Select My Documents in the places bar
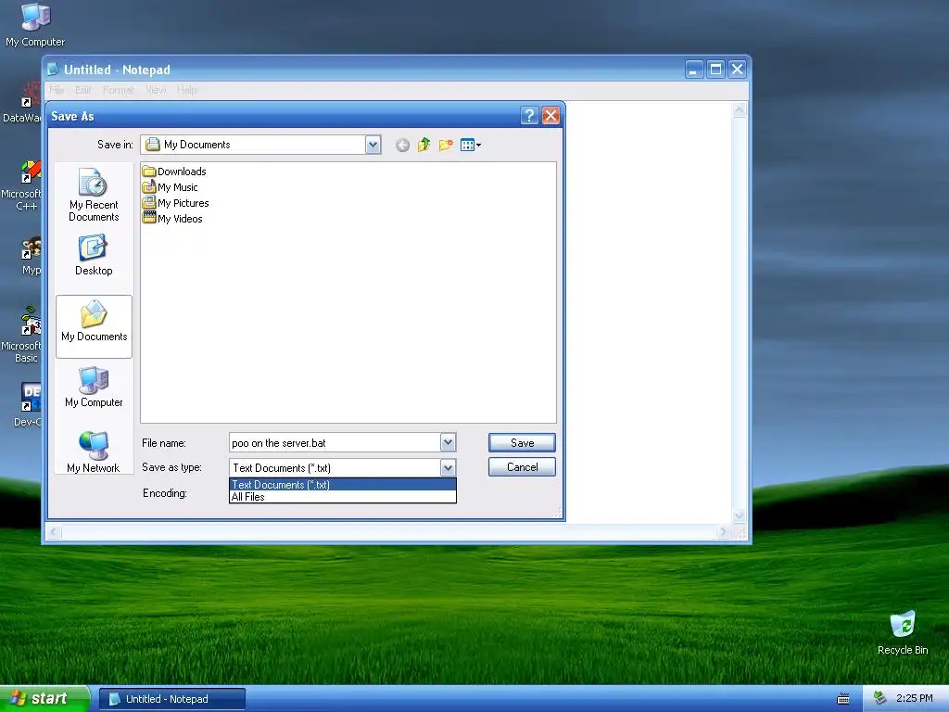The height and width of the screenshot is (712, 949). coord(94,327)
